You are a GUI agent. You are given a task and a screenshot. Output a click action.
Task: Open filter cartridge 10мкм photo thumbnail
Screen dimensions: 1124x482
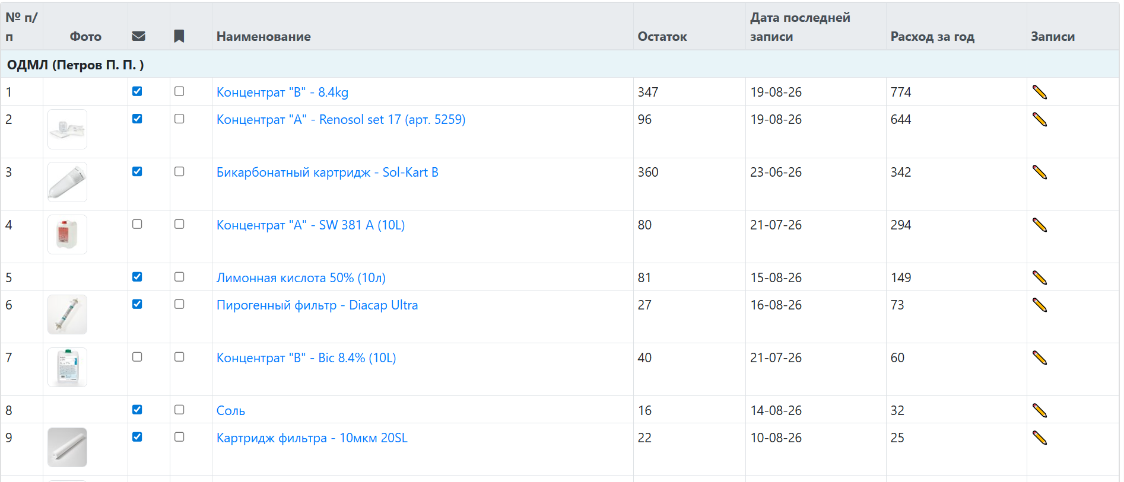tap(67, 448)
